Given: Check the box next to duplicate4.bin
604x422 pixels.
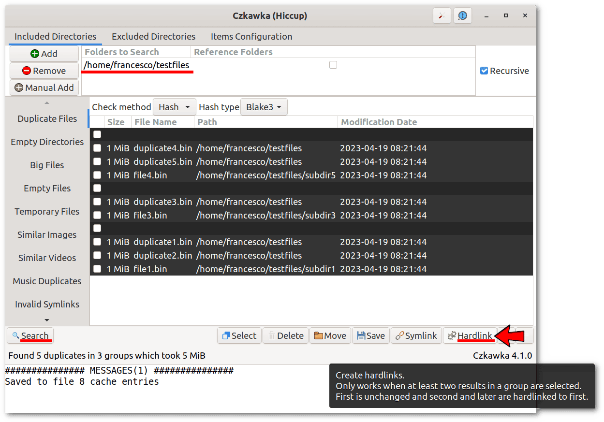Looking at the screenshot, I should pos(97,148).
